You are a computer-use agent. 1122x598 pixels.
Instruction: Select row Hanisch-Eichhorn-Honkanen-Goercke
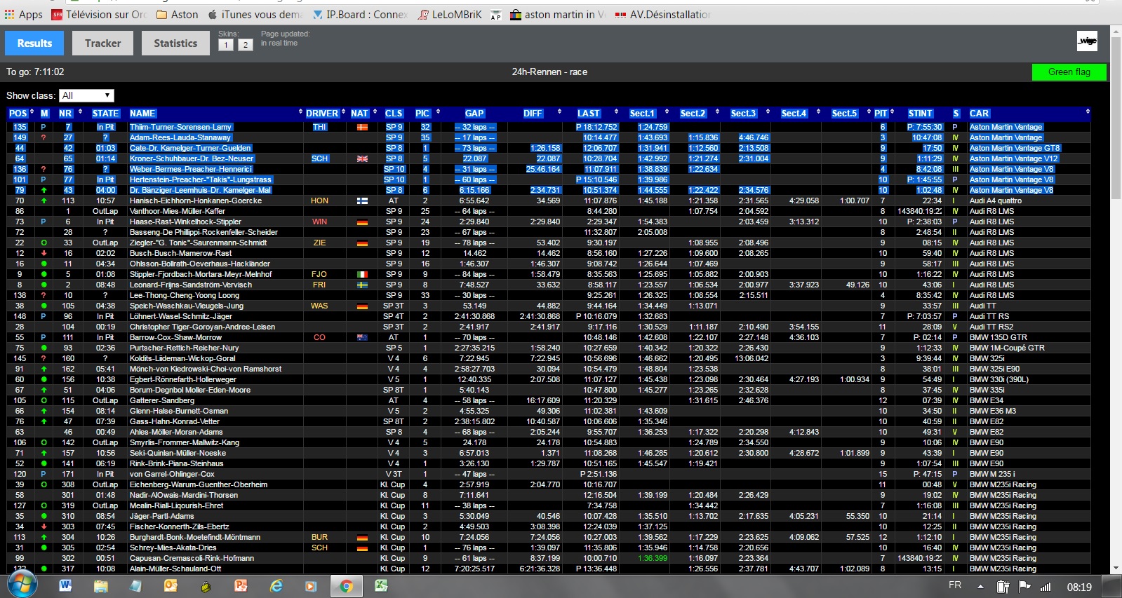click(x=549, y=201)
